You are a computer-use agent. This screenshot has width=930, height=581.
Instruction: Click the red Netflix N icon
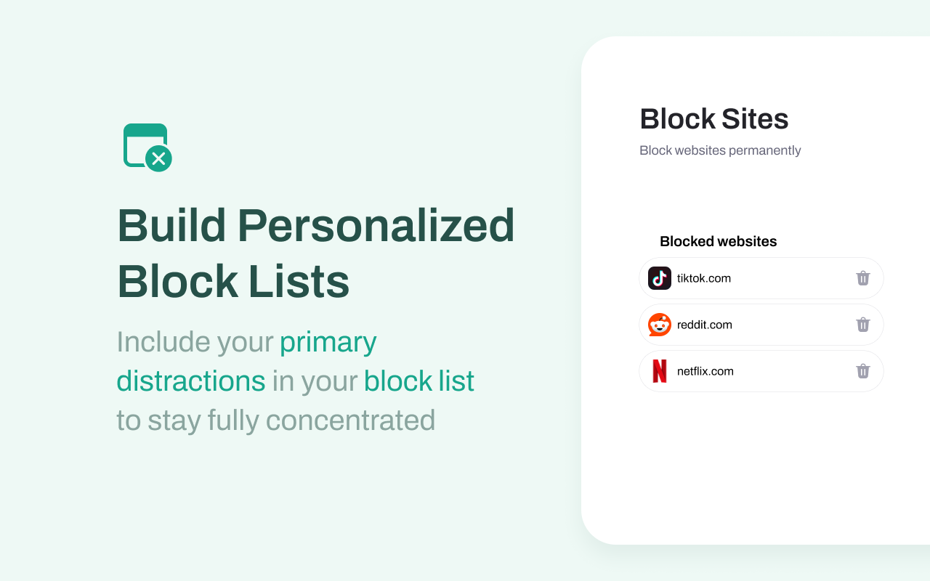pyautogui.click(x=660, y=371)
